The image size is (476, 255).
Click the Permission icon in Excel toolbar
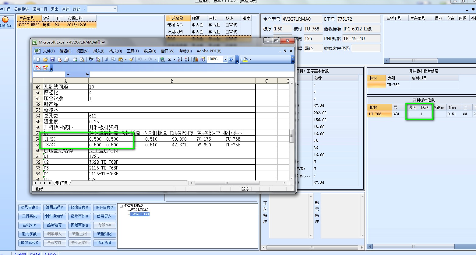point(60,59)
